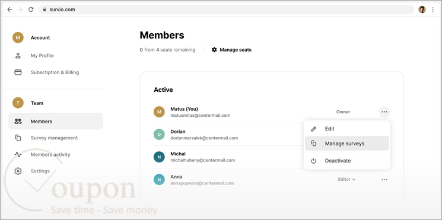Click the Edit pencil icon
Viewport: 442px width, 220px height.
click(313, 129)
